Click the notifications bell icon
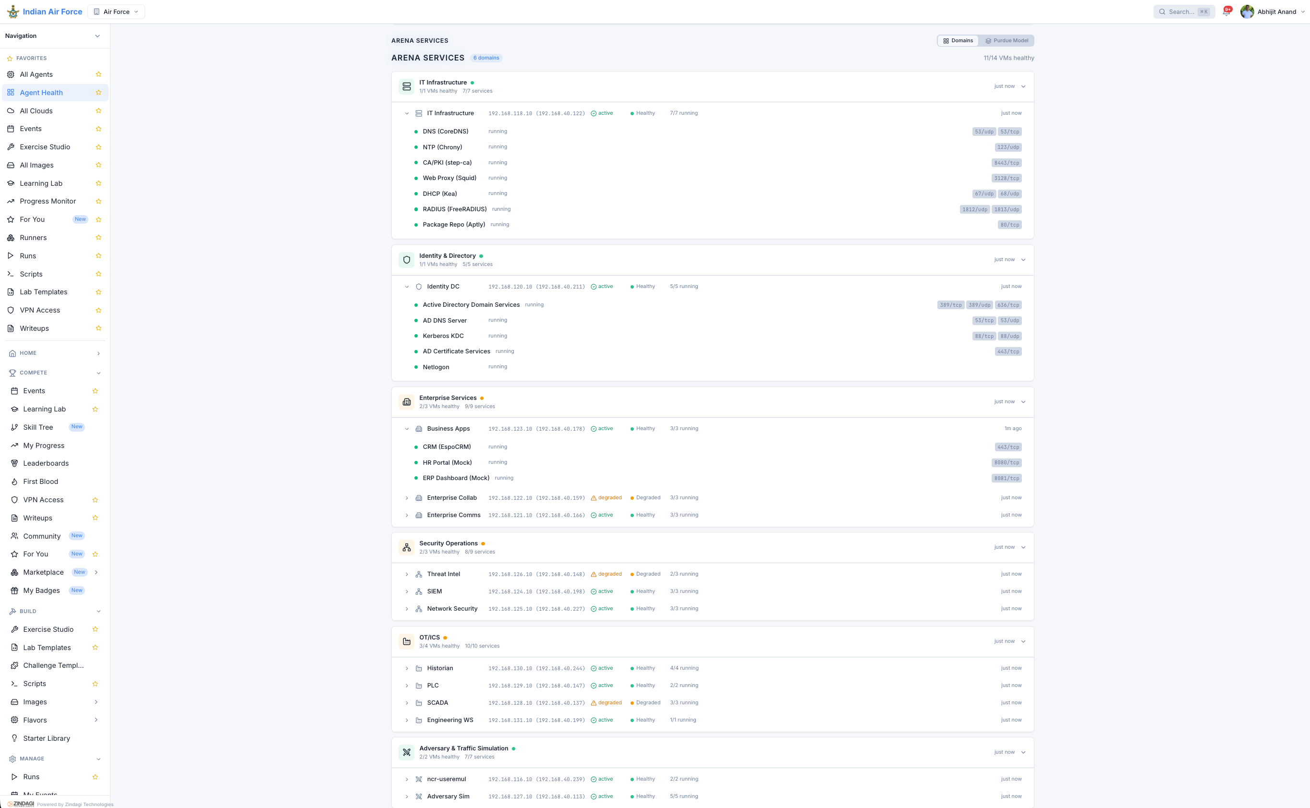1310x808 pixels. pos(1226,12)
